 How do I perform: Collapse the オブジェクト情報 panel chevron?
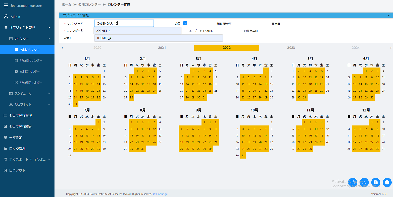click(x=388, y=15)
